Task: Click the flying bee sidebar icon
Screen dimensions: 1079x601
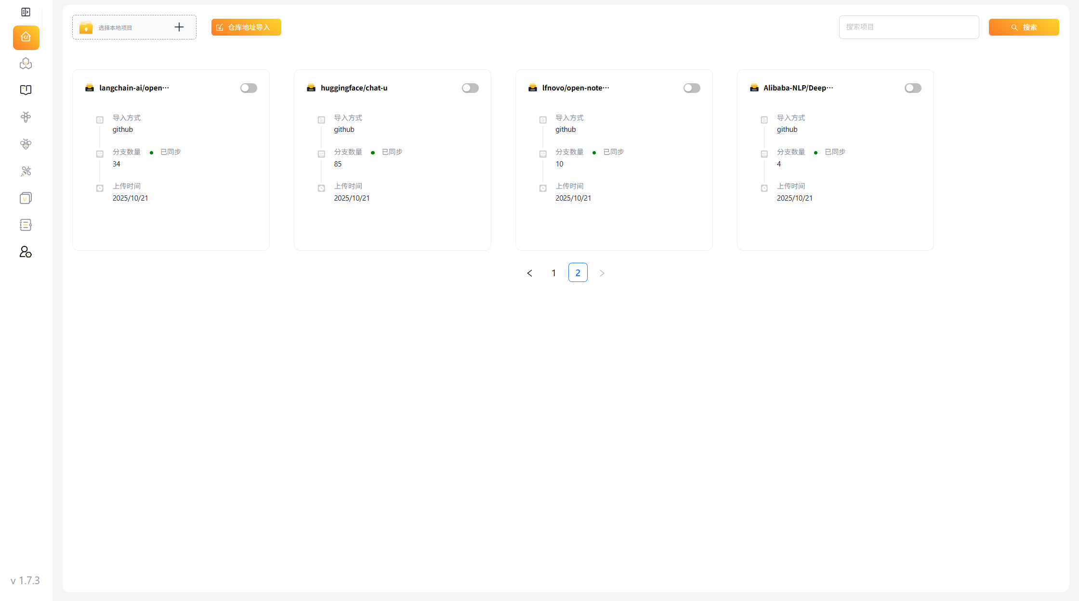Action: 26,171
